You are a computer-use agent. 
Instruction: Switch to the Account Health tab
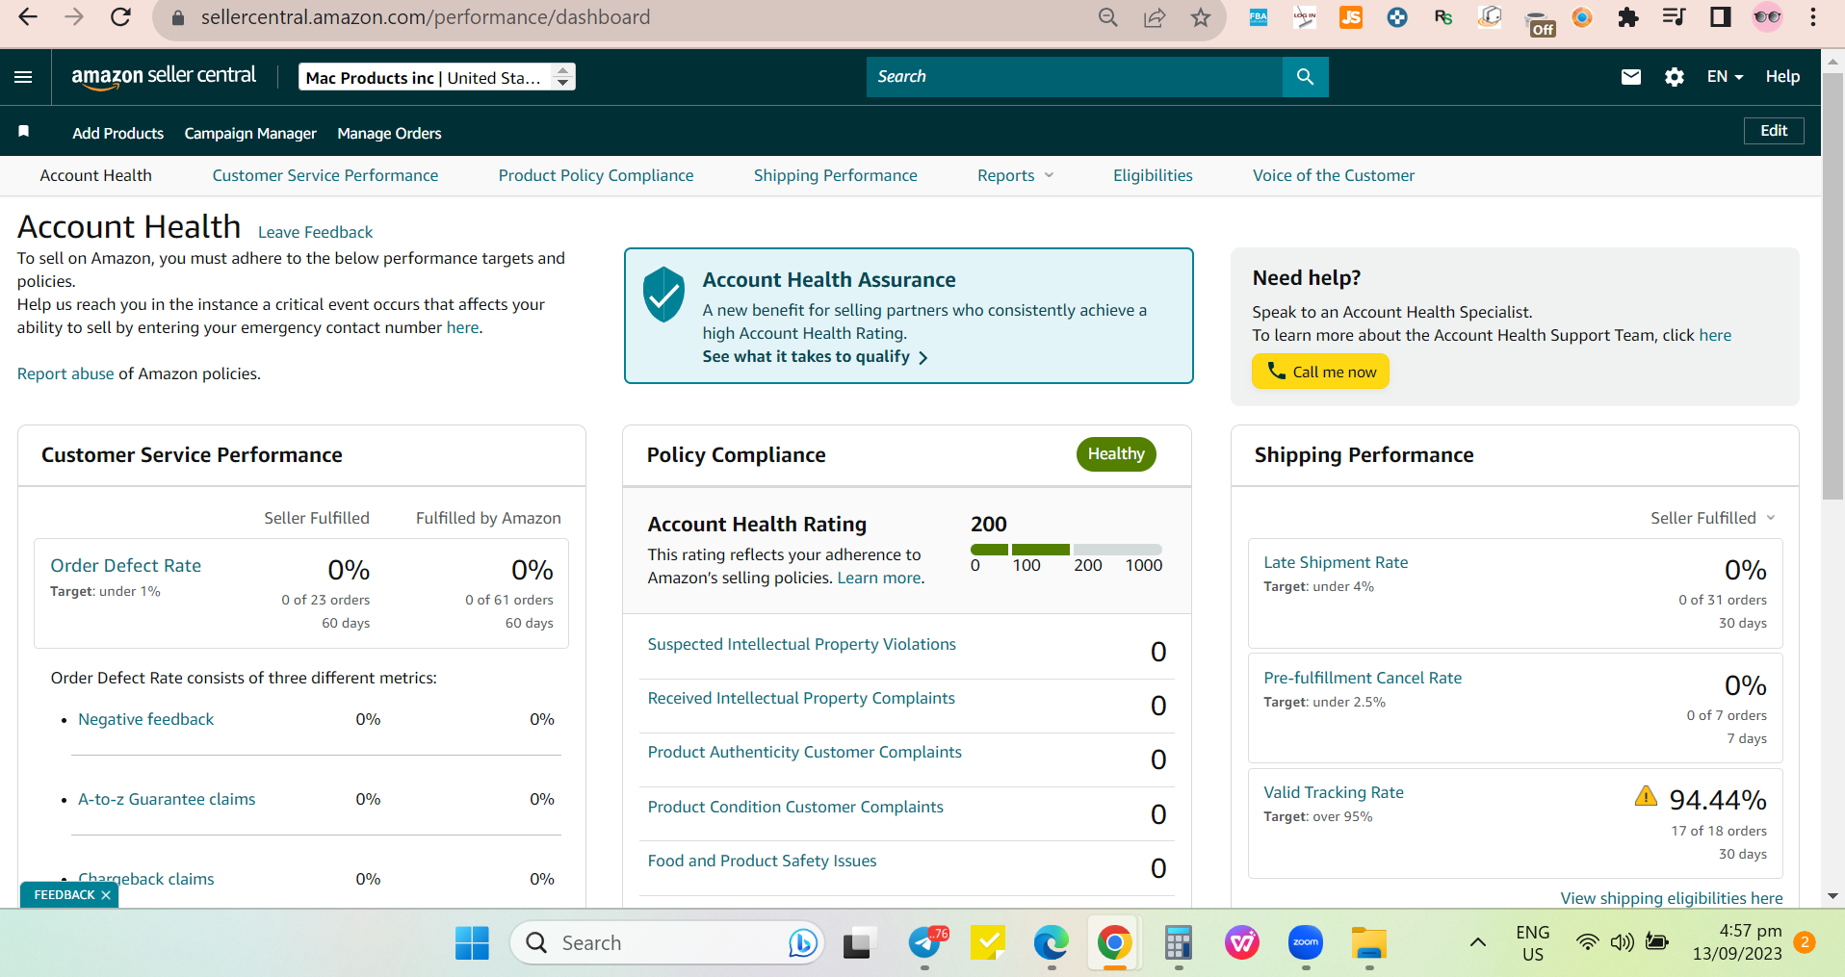(96, 175)
